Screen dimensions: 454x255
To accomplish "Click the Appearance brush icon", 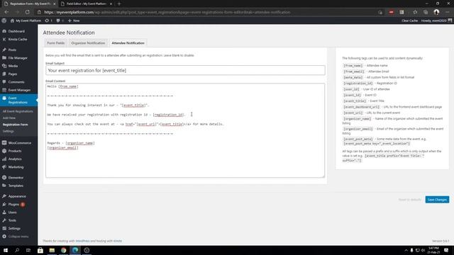I will pos(4,196).
